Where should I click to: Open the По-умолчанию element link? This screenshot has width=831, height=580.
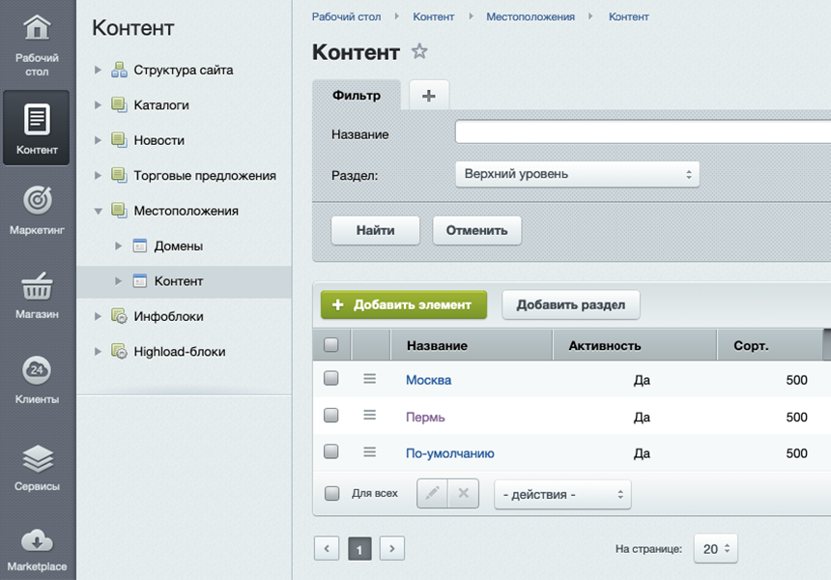[x=449, y=453]
